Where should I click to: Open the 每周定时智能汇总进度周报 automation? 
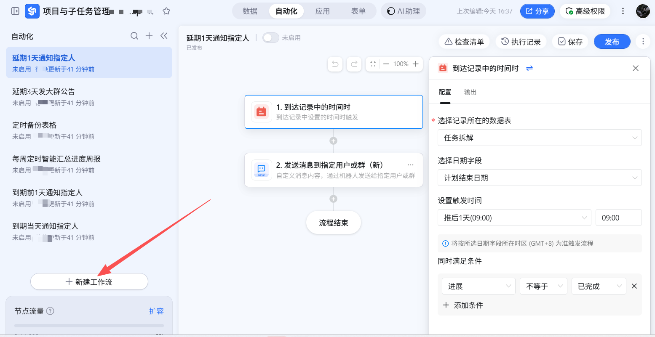[89, 164]
